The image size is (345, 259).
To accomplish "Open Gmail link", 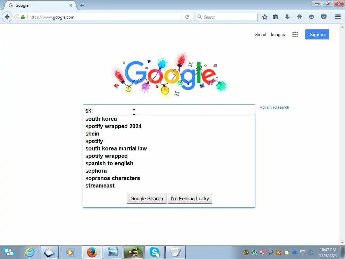I will 260,35.
